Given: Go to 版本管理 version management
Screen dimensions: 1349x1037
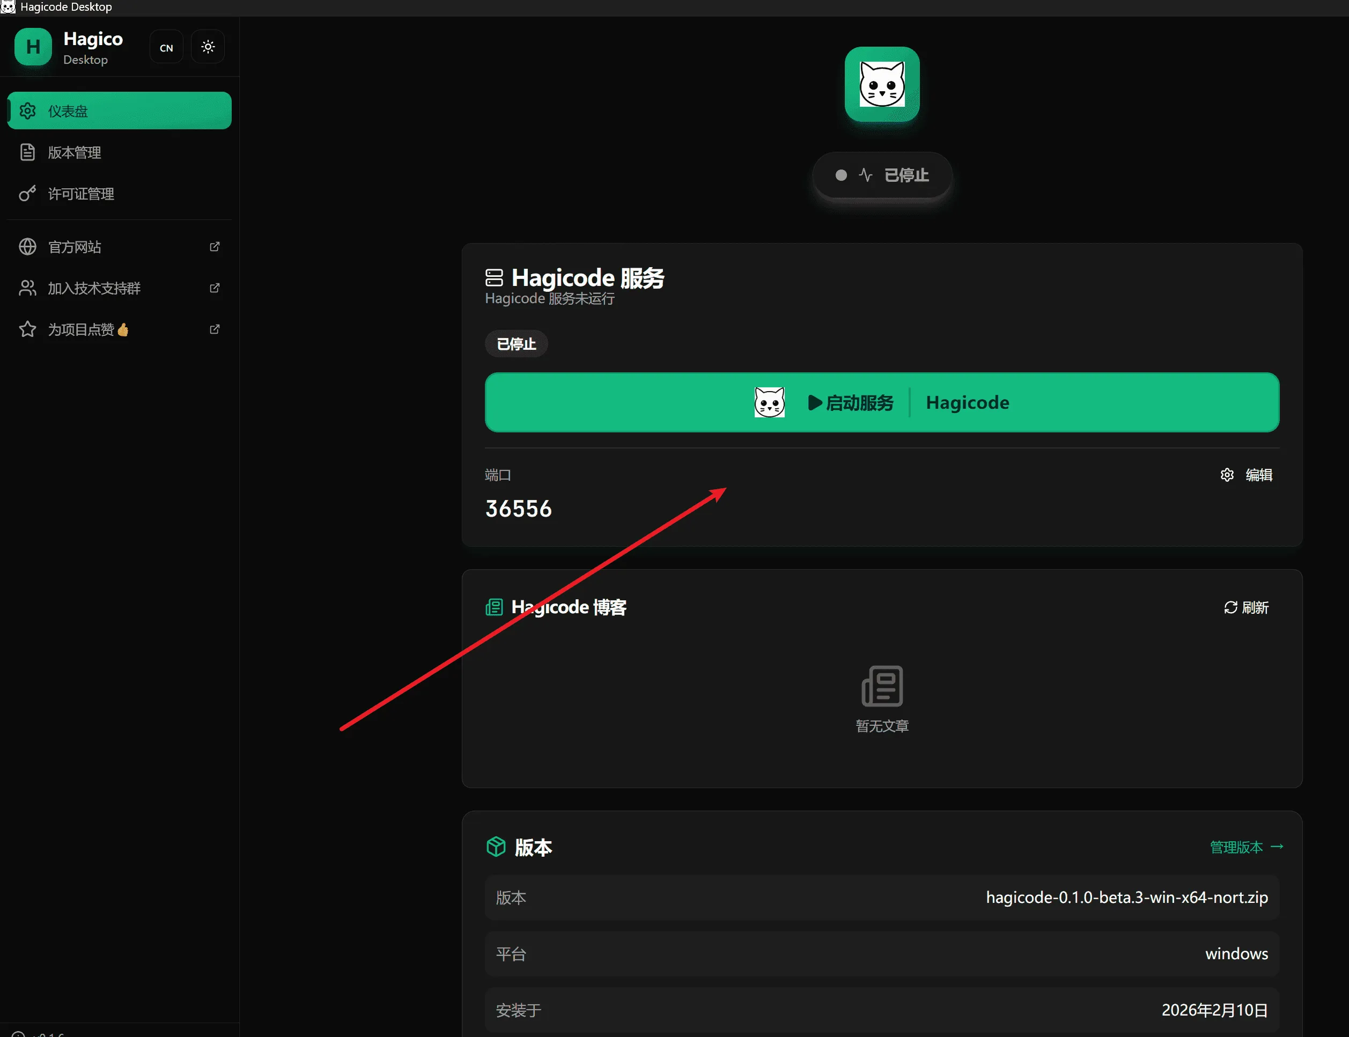Looking at the screenshot, I should (75, 152).
